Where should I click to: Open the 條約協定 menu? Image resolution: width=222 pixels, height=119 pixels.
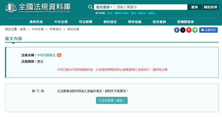(110, 22)
